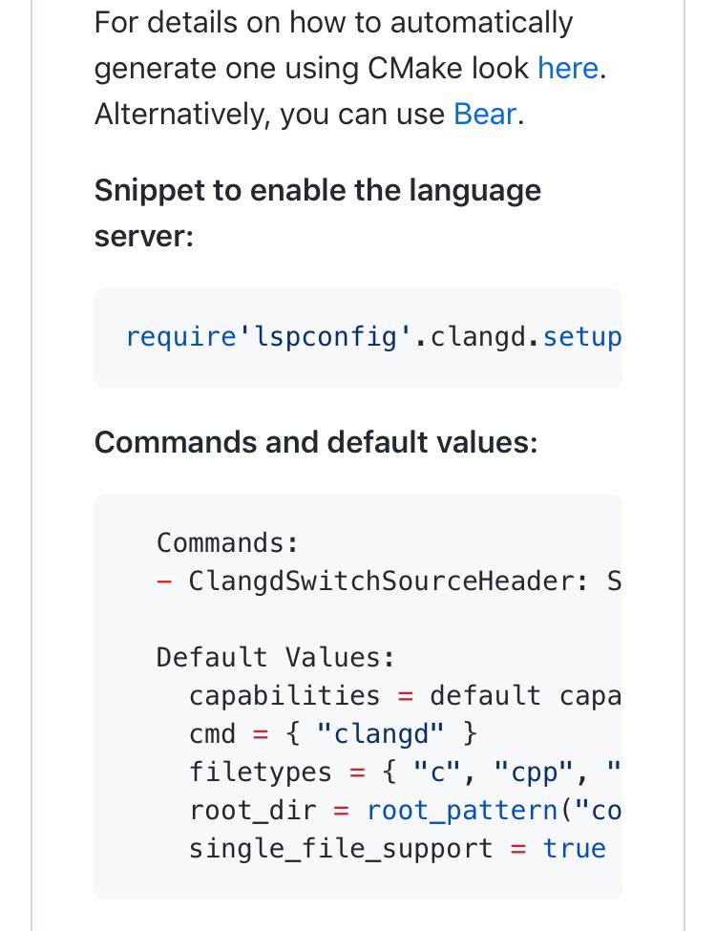The image size is (716, 931).
Task: Click the blue 'root_pattern' function name
Action: 463,811
